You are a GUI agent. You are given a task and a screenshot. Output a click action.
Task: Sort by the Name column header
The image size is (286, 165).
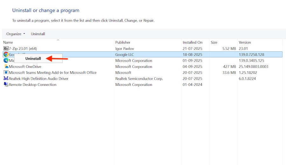coord(8,42)
